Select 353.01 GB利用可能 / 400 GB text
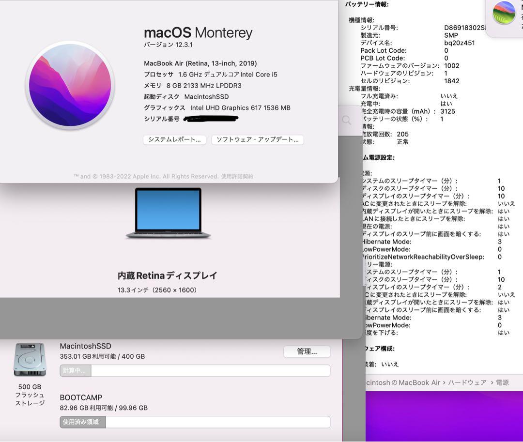The width and height of the screenshot is (523, 442). [102, 356]
